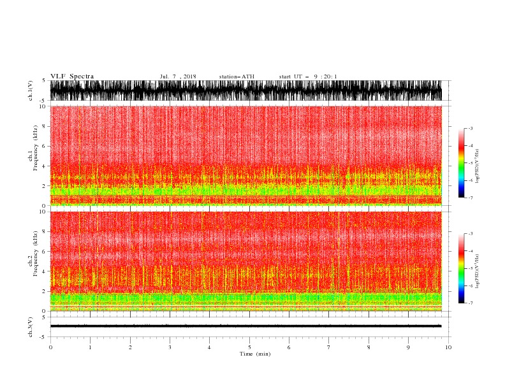
Task: Select the 'start UT = 9:20:1' text
Action: click(308, 76)
